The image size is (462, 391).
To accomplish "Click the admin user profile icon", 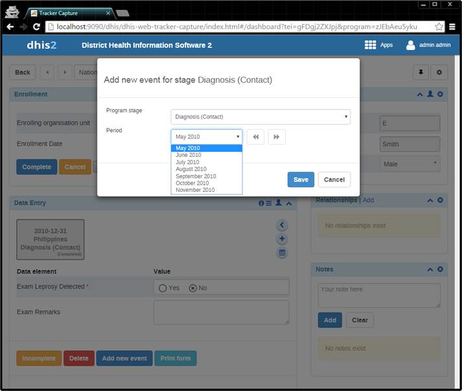I will (410, 45).
